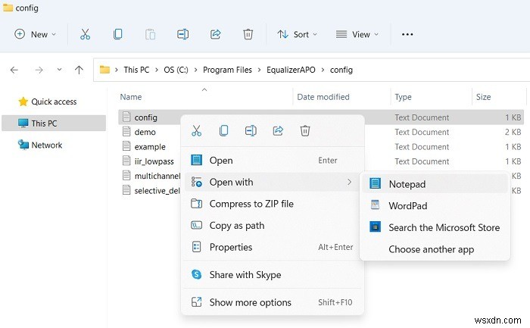Click Copy as path in the context menu

pos(237,226)
